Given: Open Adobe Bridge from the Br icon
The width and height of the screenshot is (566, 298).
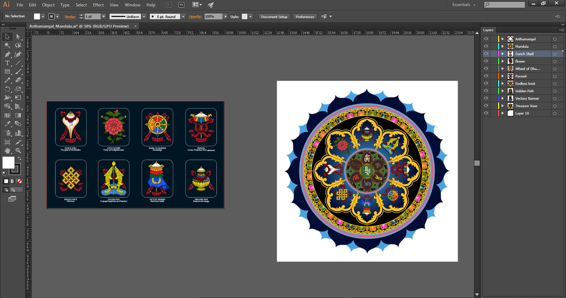Looking at the screenshot, I should [168, 4].
